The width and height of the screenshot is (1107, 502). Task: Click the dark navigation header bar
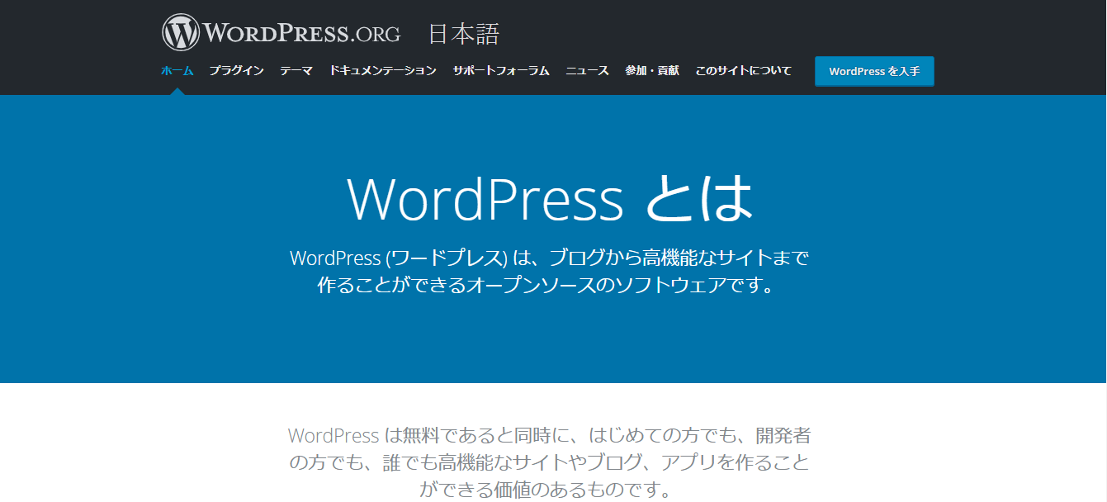1032,25
